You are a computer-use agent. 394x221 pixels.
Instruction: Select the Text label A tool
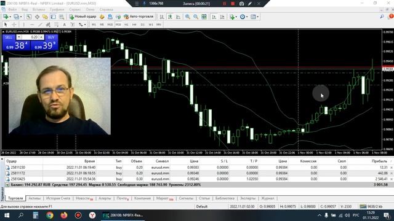click(x=64, y=25)
